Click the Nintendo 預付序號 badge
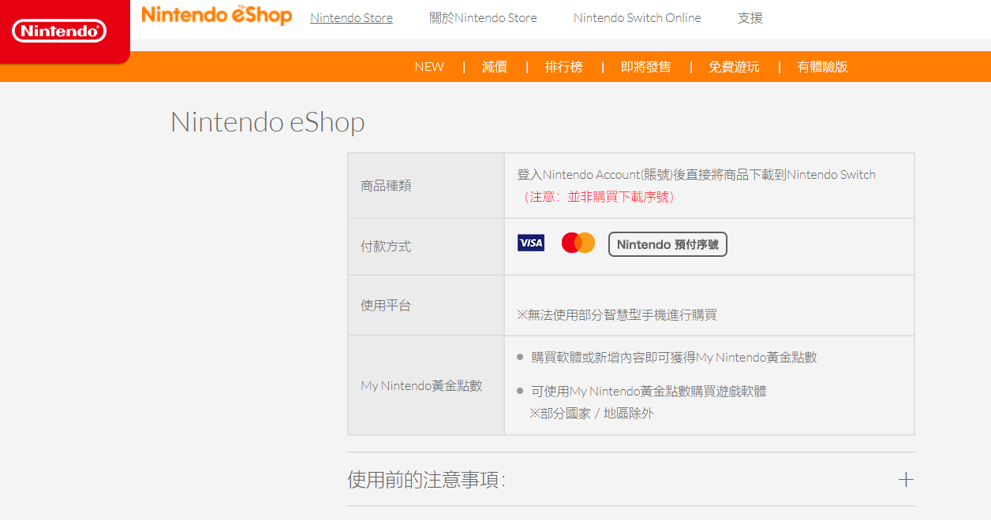Screen dimensions: 991x520 [x=668, y=244]
